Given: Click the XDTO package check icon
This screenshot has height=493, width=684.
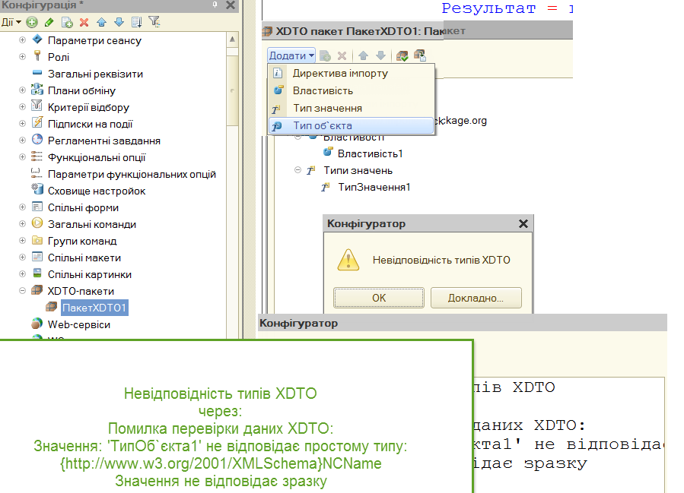Looking at the screenshot, I should [x=402, y=55].
